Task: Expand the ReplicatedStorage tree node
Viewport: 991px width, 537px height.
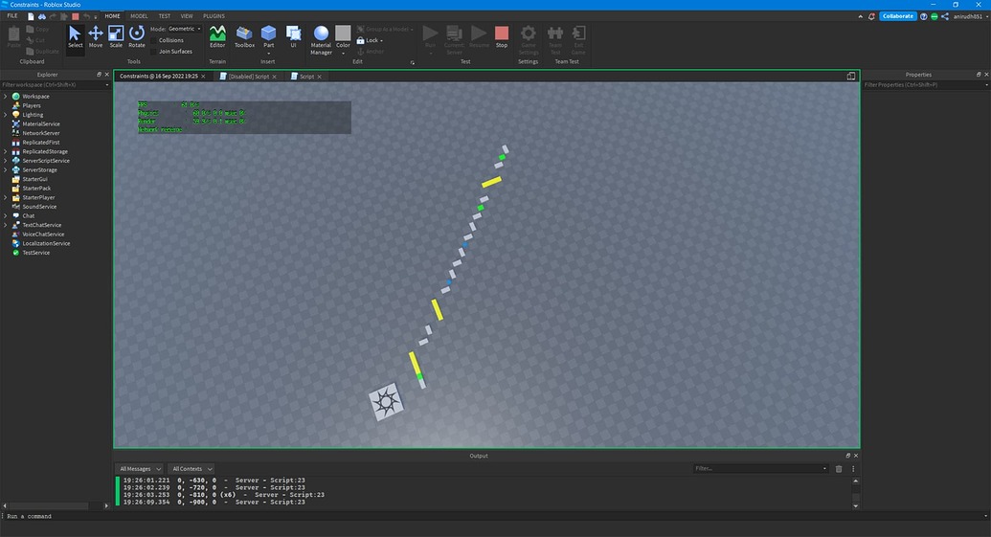Action: click(6, 151)
